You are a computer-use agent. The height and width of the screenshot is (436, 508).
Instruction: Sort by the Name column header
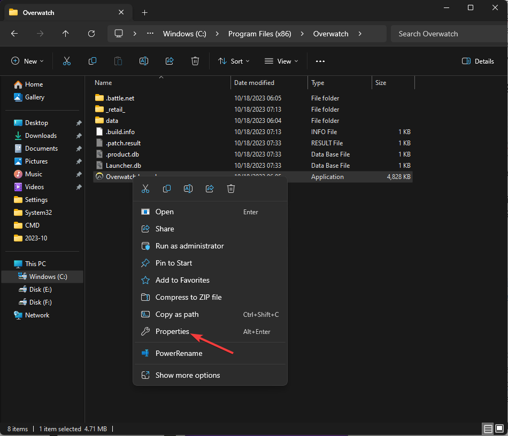(x=162, y=83)
